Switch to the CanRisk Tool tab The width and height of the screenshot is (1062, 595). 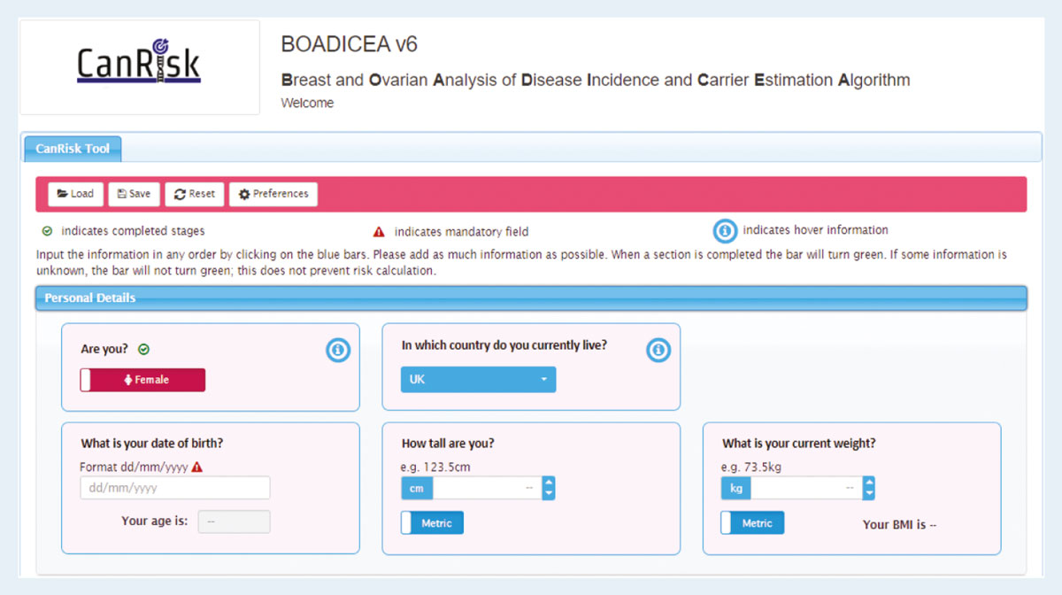73,149
